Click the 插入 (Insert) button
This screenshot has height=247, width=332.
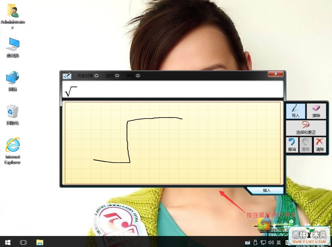pos(267,191)
